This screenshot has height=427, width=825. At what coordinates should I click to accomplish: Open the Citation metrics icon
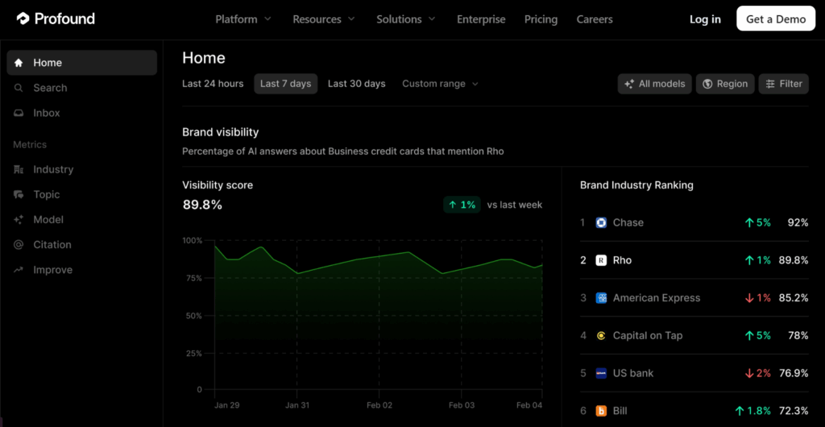[x=19, y=245]
